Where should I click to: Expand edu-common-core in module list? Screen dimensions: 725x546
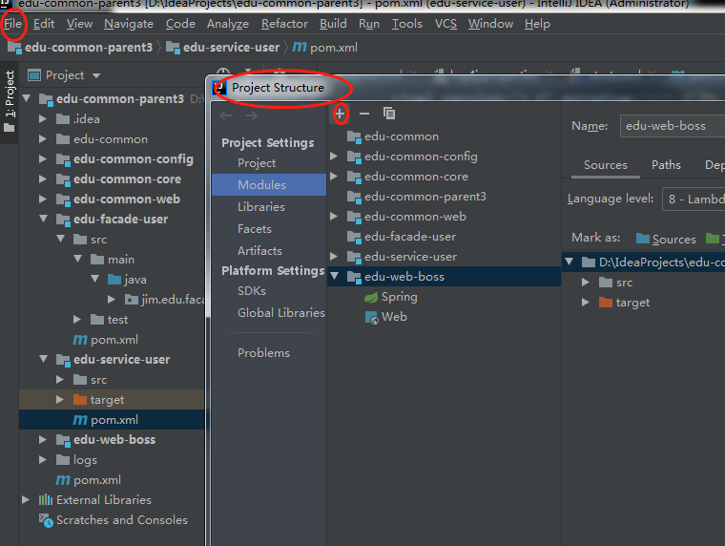click(333, 177)
